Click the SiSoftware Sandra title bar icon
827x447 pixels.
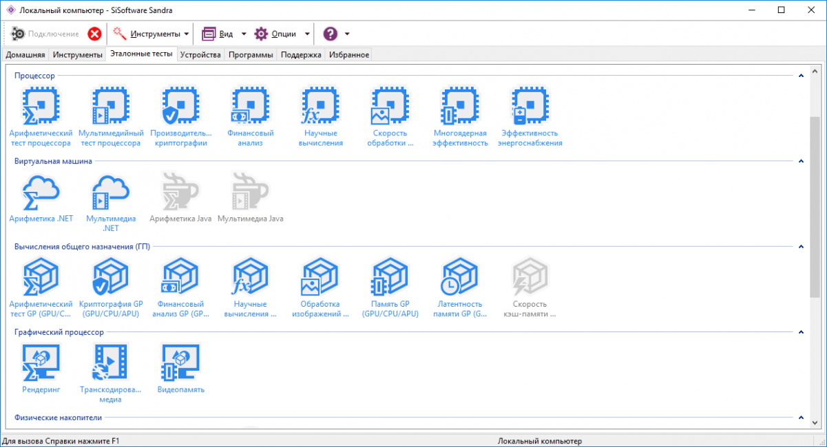click(x=10, y=10)
